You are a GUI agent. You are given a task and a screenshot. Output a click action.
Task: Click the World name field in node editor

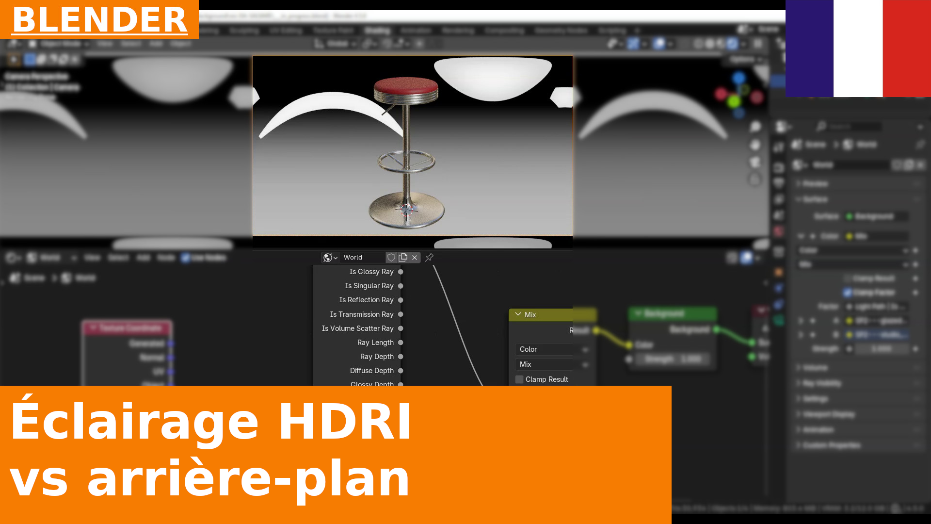[x=362, y=258]
